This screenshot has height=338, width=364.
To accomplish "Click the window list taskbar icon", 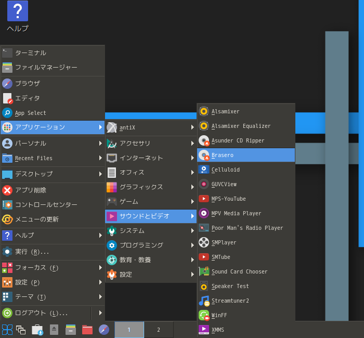I will pos(21,330).
